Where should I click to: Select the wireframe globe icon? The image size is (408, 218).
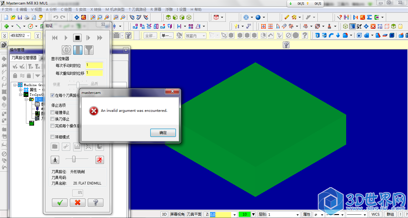(246, 17)
